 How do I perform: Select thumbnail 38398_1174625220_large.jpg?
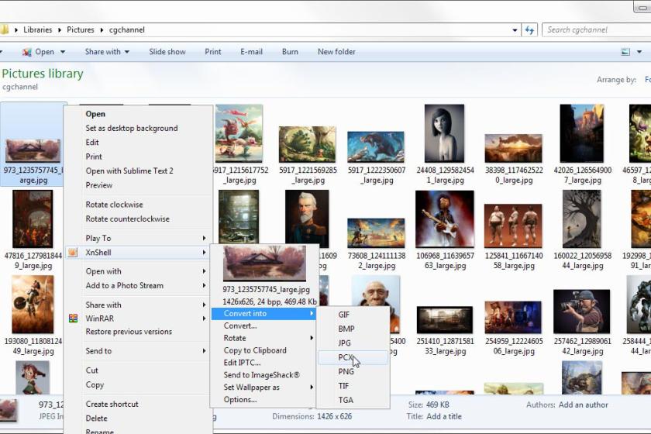513,148
